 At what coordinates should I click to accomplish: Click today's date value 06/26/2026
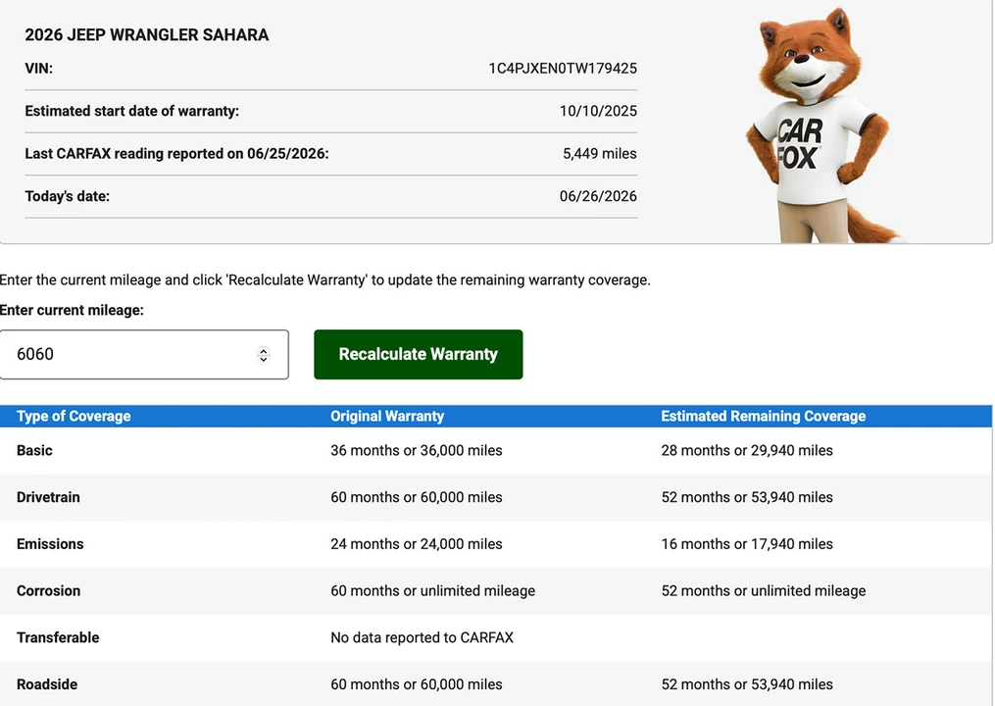pyautogui.click(x=598, y=196)
